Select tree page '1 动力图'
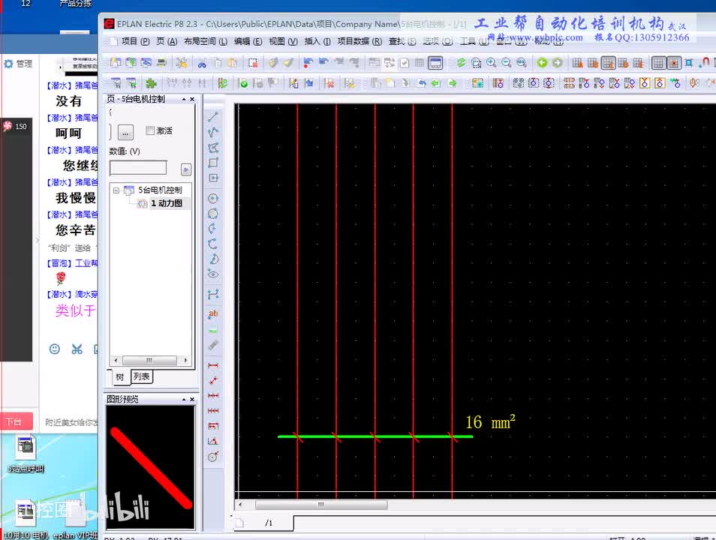This screenshot has height=540, width=716. [166, 203]
